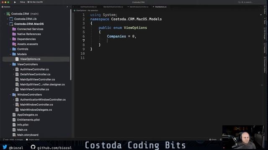Open the Toolbox side panel tab
Viewport: 268px width, 150px height.
[x=265, y=10]
